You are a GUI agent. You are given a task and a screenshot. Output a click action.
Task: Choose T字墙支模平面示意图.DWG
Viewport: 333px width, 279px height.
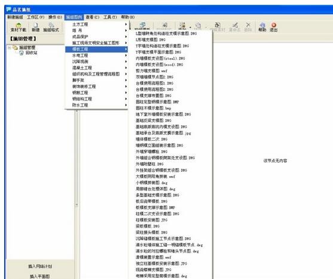[x=158, y=52]
